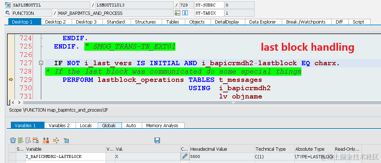
Task: Click the Read-Only column header
Action: pyautogui.click(x=348, y=149)
